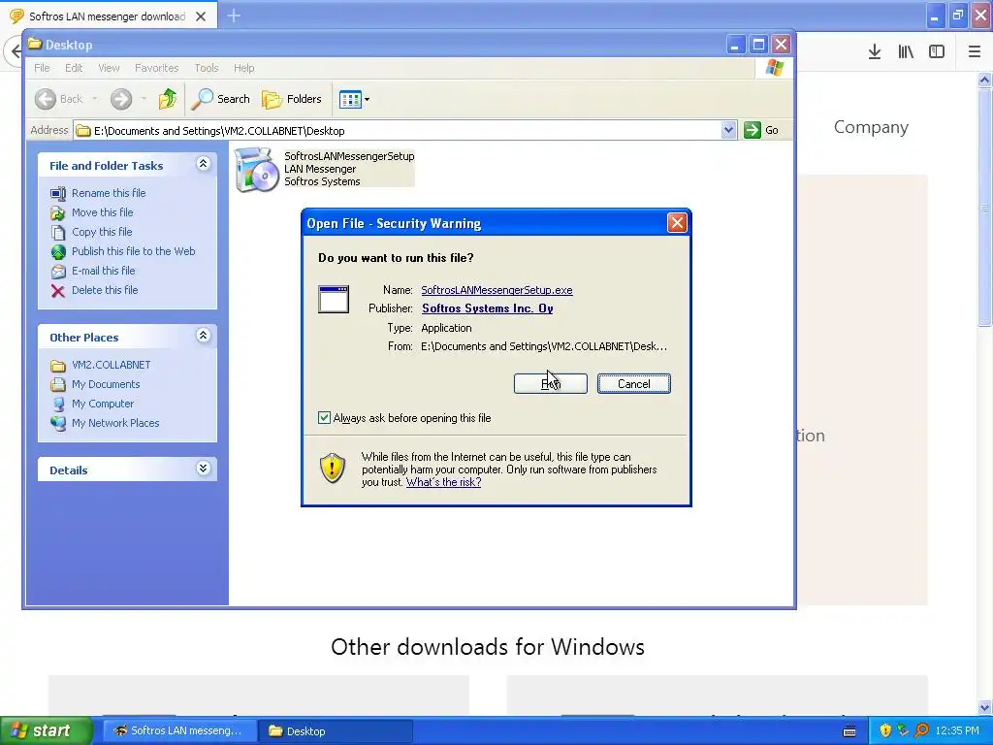Open My Computer in Other Places
This screenshot has width=993, height=745.
pos(103,404)
